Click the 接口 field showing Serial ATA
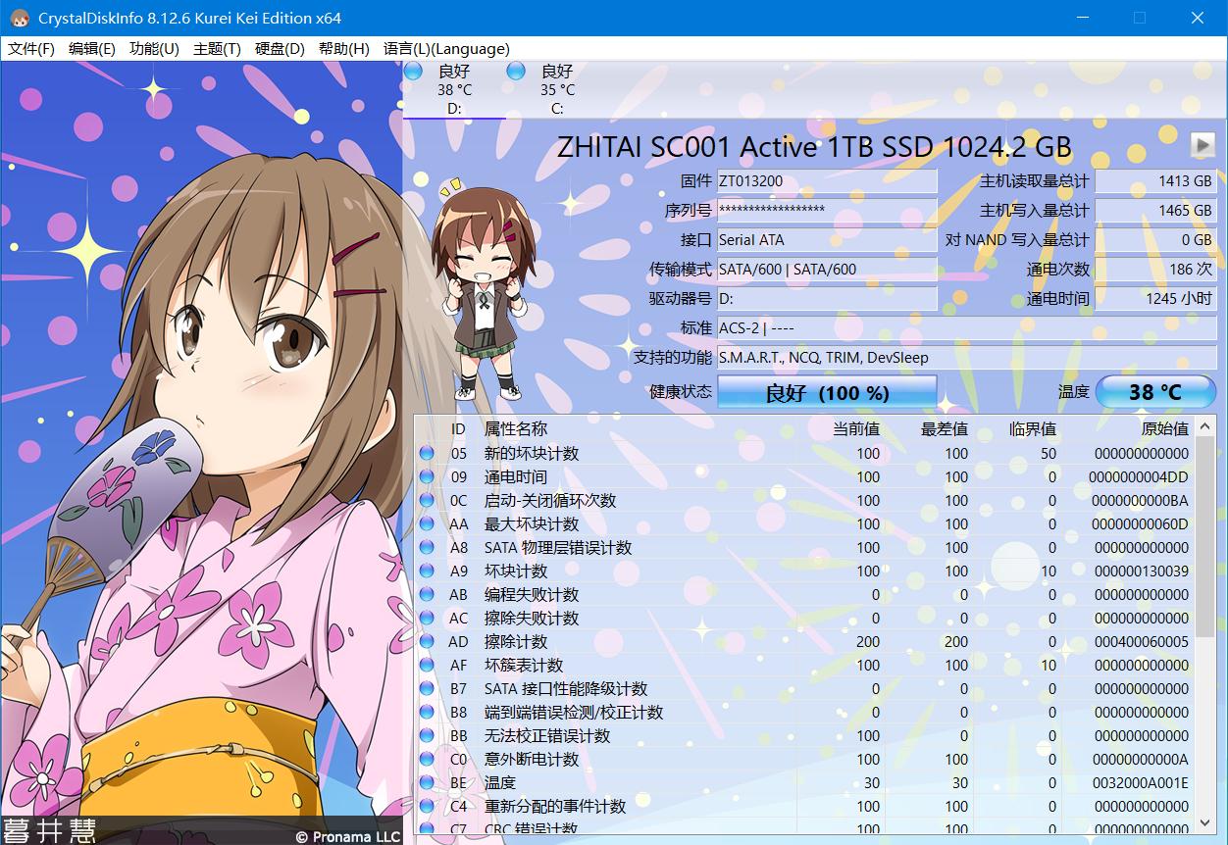Image resolution: width=1228 pixels, height=845 pixels. click(x=827, y=240)
